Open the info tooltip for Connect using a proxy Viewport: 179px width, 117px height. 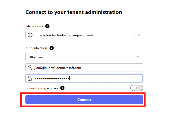pyautogui.click(x=62, y=88)
